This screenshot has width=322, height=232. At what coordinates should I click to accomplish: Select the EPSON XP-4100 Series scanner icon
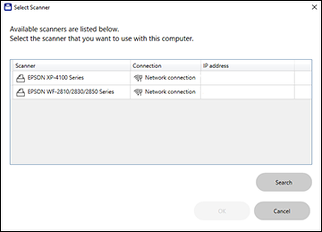tap(21, 78)
